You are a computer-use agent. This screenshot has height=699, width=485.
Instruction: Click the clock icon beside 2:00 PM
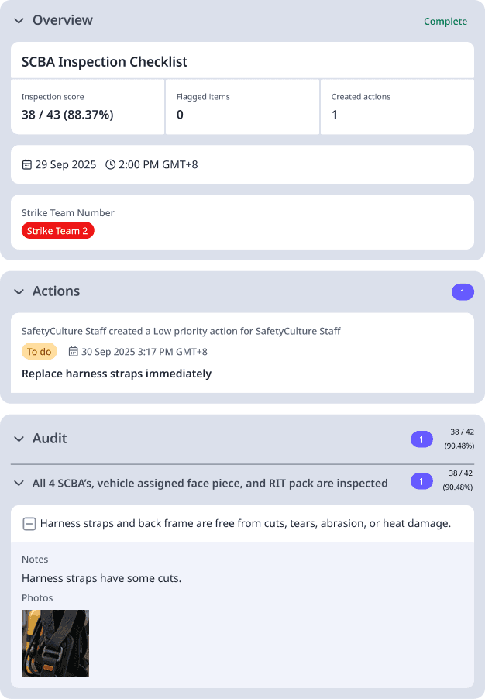coord(110,164)
